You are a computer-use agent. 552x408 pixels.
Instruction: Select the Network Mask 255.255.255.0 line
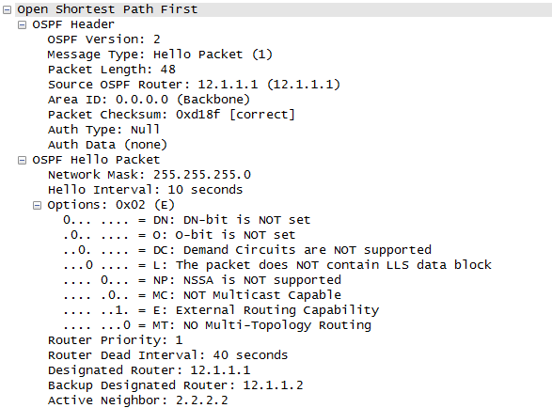tap(150, 175)
